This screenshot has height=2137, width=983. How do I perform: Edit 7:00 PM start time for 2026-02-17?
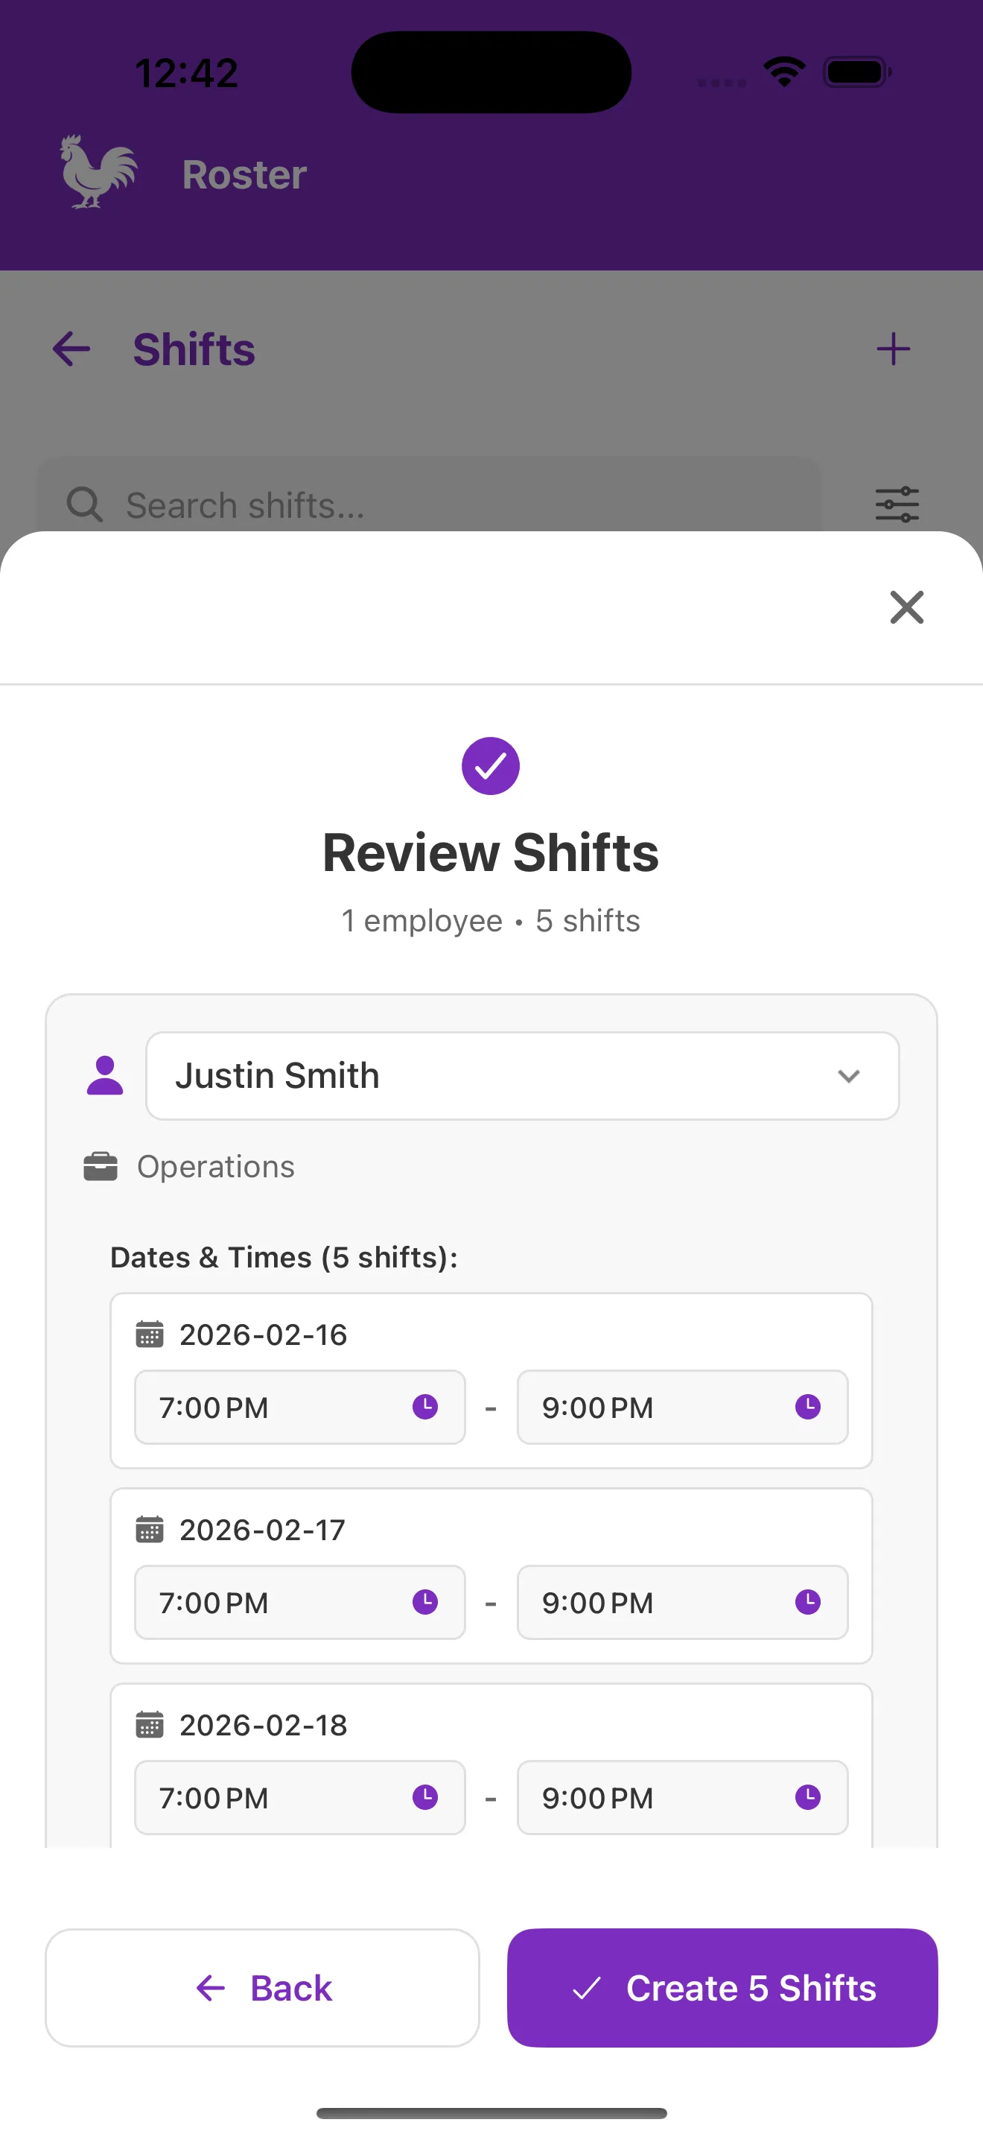click(300, 1602)
